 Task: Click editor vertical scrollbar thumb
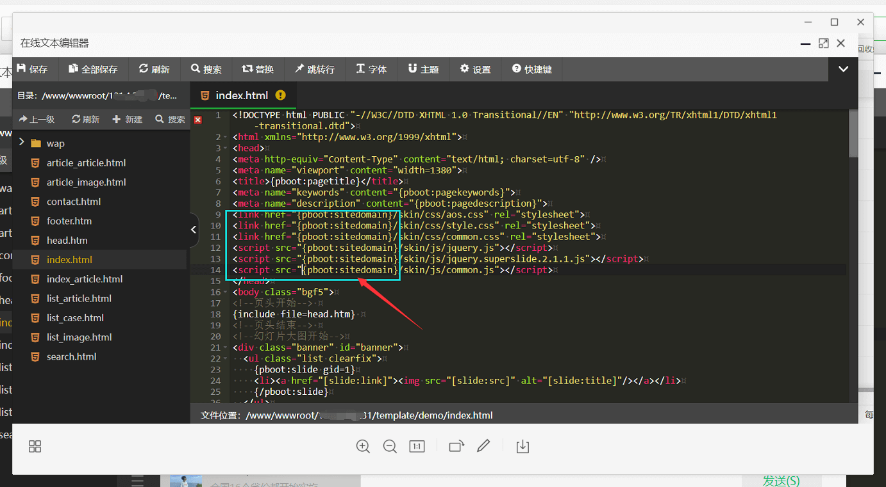(853, 134)
